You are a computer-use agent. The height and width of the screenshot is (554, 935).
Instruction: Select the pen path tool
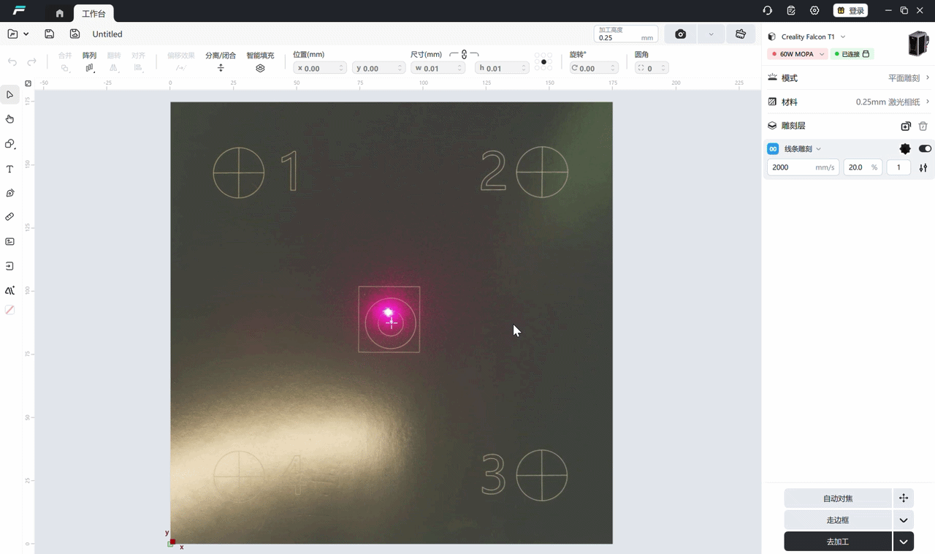coord(10,193)
